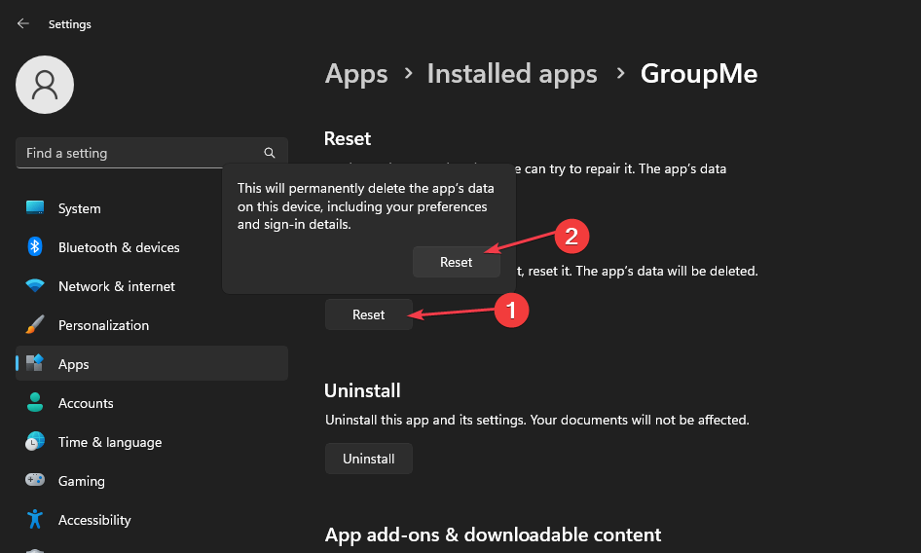Go back using the Settings back arrow
This screenshot has height=553, width=921.
23,23
